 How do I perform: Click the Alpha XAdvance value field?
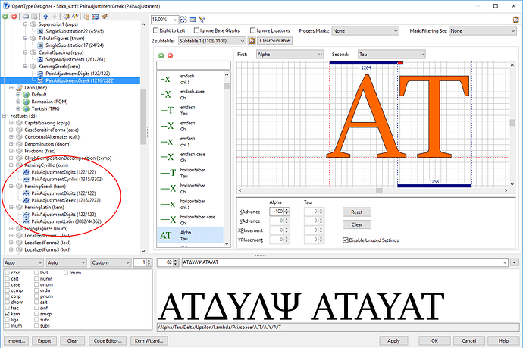(272, 211)
